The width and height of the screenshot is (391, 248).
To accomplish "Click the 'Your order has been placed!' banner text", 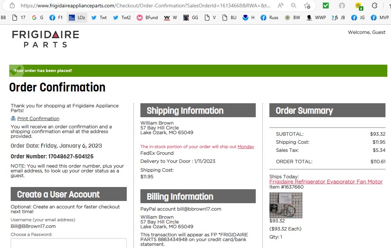I will (43, 71).
